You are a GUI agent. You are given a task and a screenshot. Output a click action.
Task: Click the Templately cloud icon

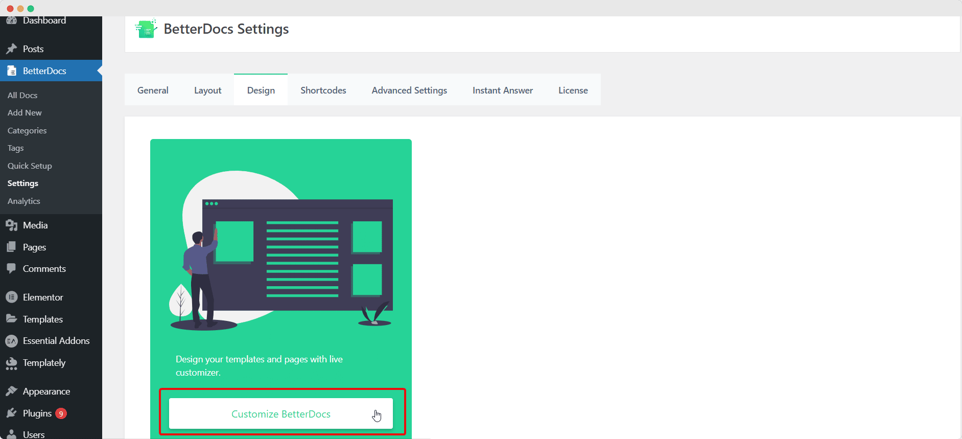pyautogui.click(x=11, y=363)
